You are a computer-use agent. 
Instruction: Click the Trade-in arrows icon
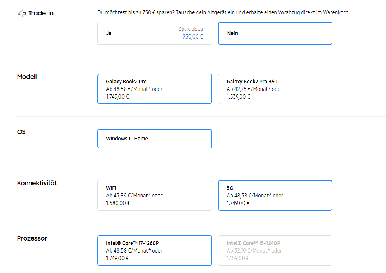tap(22, 14)
